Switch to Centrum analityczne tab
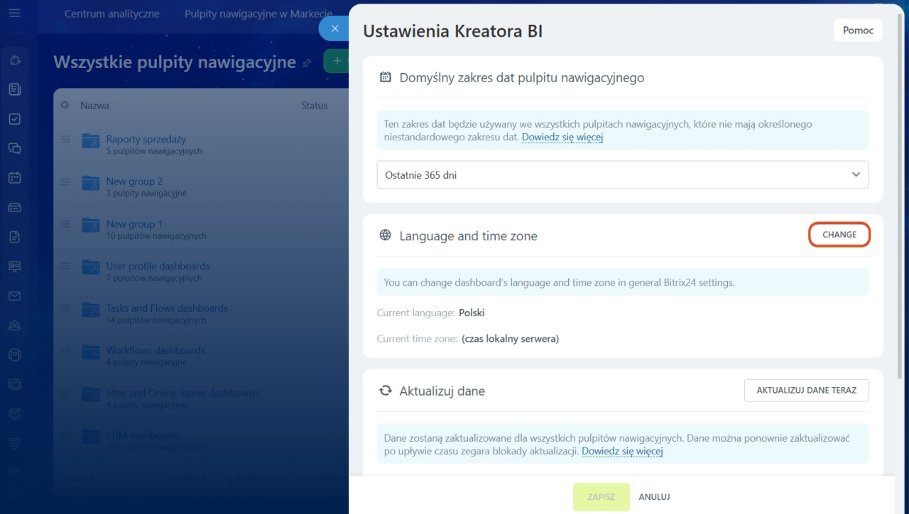This screenshot has height=514, width=909. coord(112,13)
